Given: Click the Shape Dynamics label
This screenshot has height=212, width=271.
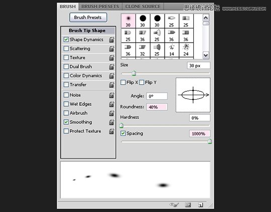Looking at the screenshot, I should pyautogui.click(x=86, y=40).
